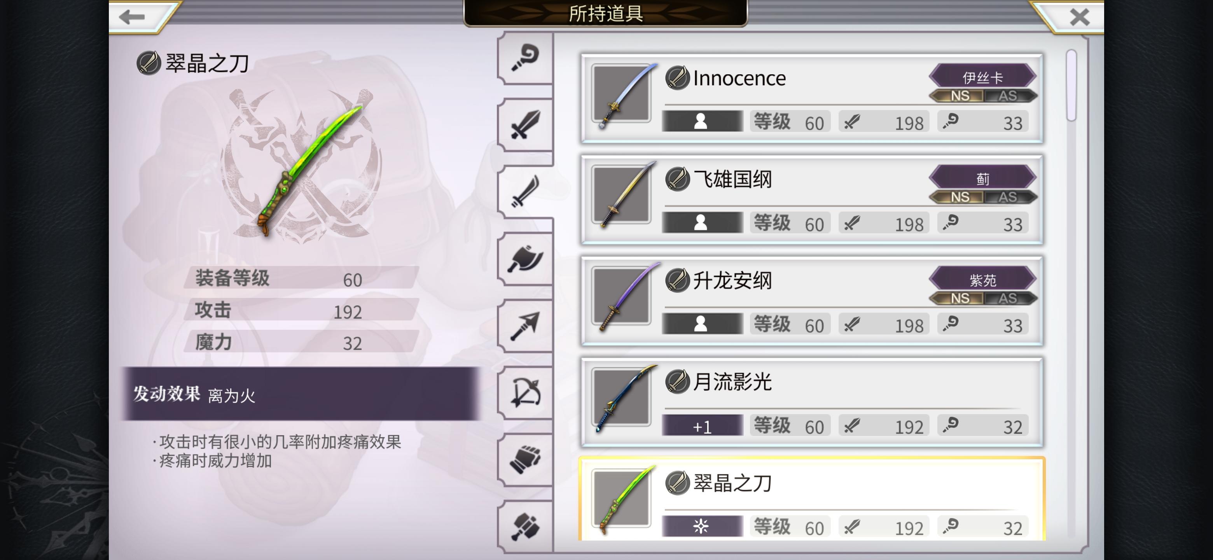Select the Innocence katana entry

[812, 98]
